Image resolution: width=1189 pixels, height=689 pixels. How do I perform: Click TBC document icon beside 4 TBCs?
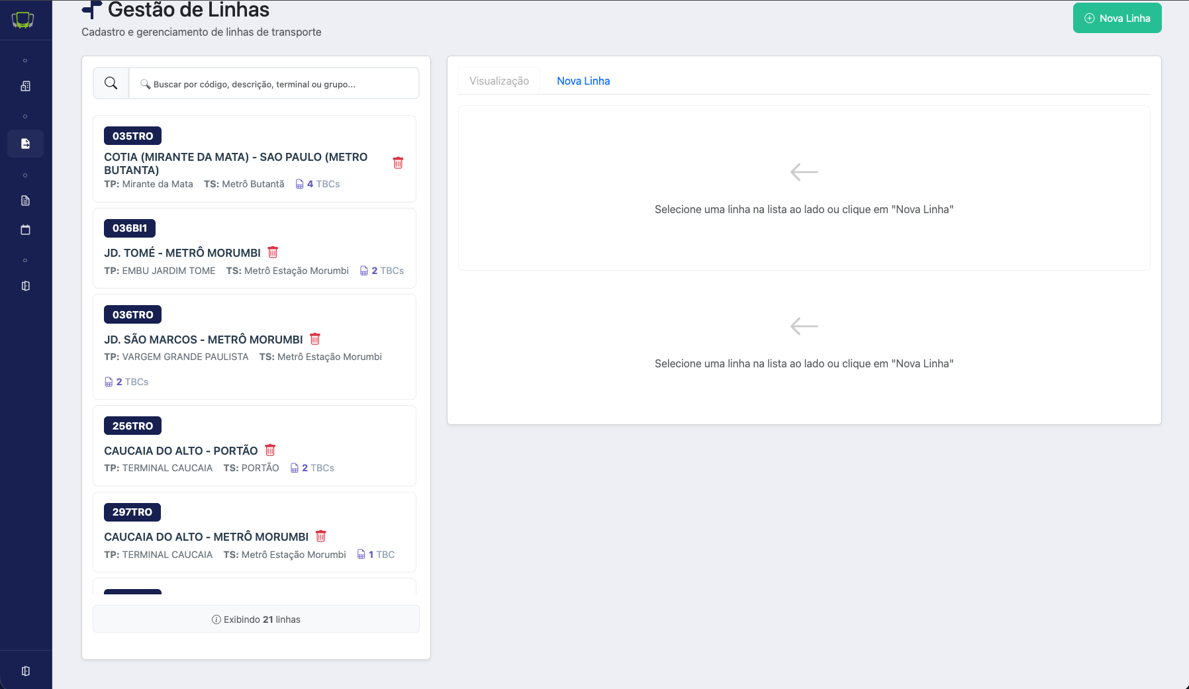[300, 184]
